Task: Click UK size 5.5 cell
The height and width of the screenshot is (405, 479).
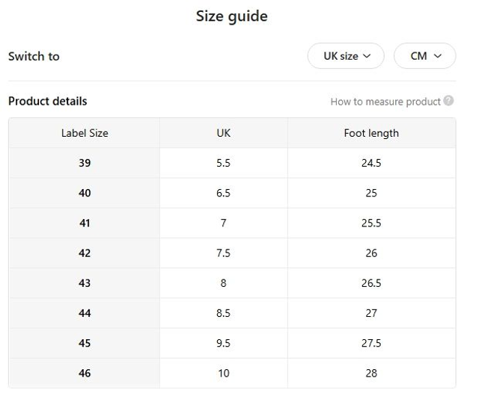Action: [x=223, y=163]
